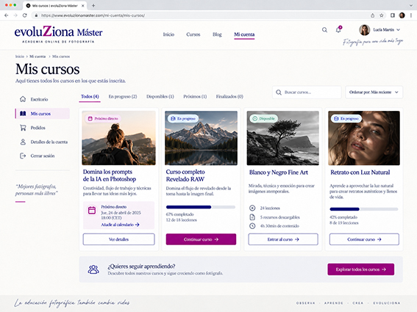Click the share icon in the address bar
The width and height of the screenshot is (417, 312).
click(373, 15)
